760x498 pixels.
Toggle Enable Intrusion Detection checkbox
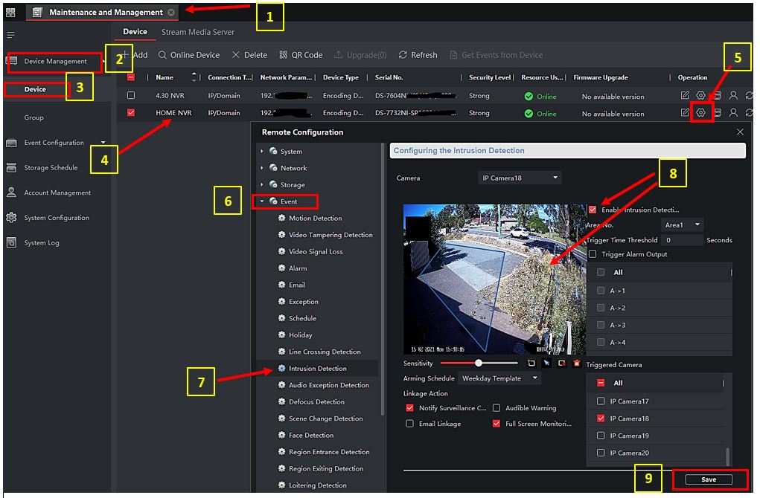[x=593, y=210]
